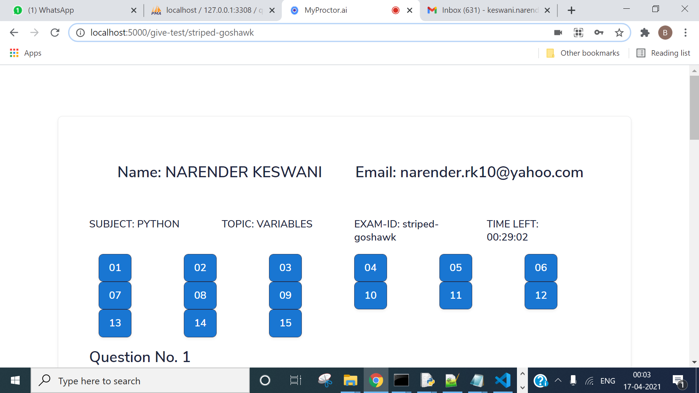Open Chrome three-dot menu
This screenshot has width=699, height=393.
(x=686, y=33)
